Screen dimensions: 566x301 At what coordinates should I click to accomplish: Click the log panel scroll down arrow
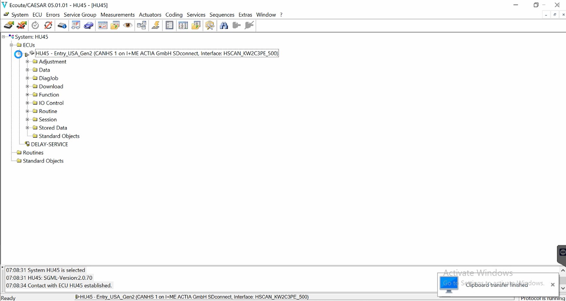tap(563, 288)
